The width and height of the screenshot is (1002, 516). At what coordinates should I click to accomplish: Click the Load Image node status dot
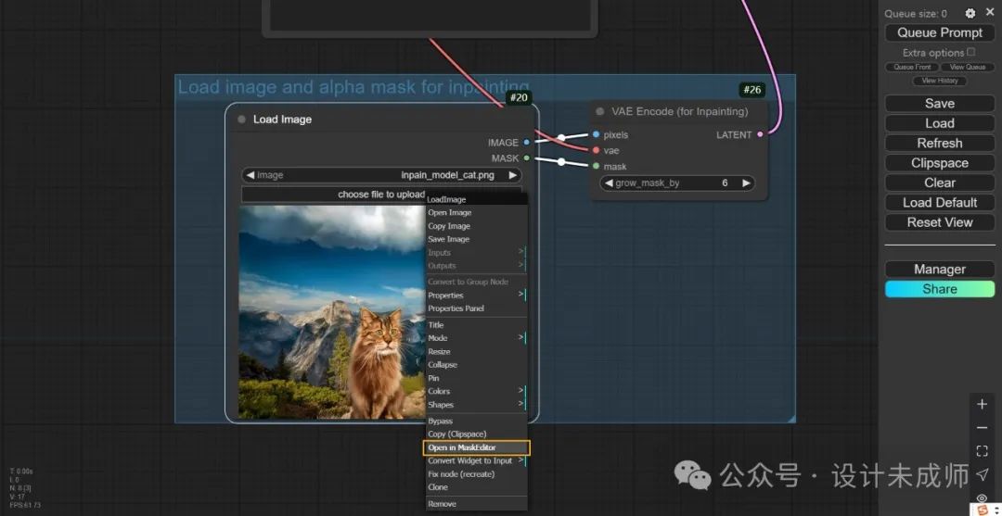(x=241, y=120)
